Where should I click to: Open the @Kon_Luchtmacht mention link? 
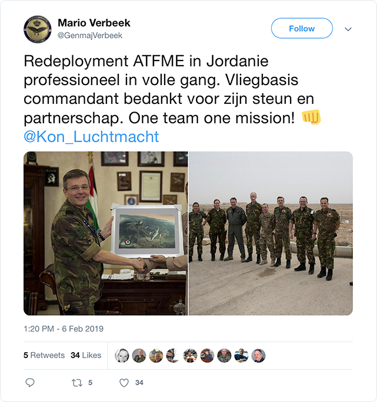(91, 137)
